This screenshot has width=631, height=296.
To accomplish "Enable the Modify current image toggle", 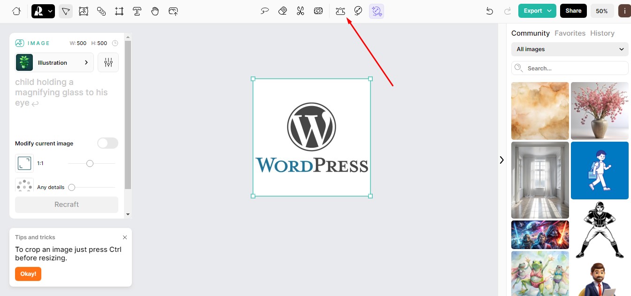I will pyautogui.click(x=108, y=143).
